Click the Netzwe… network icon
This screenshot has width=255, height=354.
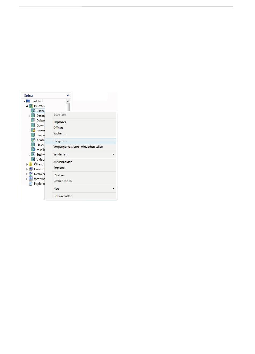tap(31, 174)
